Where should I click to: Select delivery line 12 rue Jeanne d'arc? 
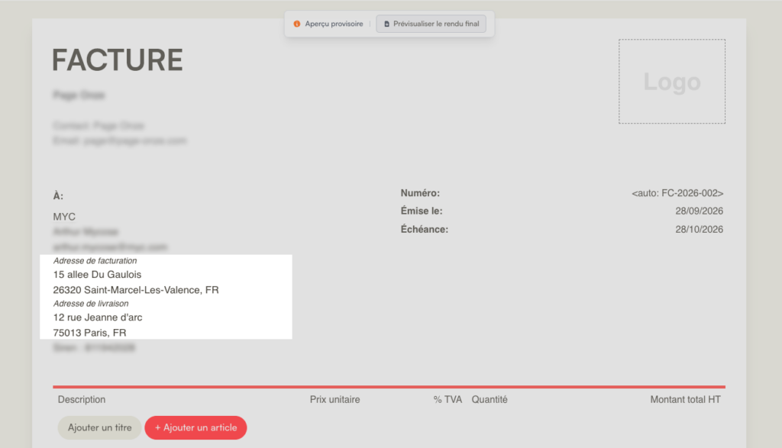pyautogui.click(x=98, y=317)
